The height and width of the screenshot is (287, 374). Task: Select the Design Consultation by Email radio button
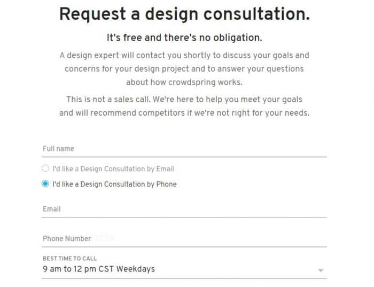tap(45, 169)
